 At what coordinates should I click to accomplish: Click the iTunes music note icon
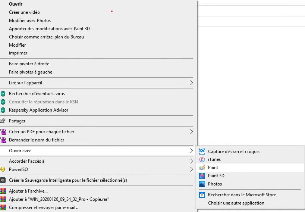[x=202, y=160]
